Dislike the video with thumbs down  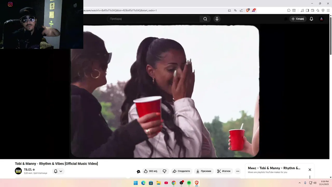pyautogui.click(x=164, y=171)
